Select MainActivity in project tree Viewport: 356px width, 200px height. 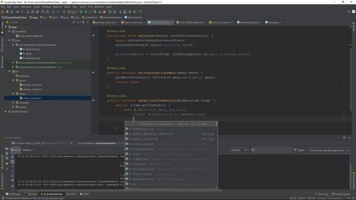[x=33, y=49]
